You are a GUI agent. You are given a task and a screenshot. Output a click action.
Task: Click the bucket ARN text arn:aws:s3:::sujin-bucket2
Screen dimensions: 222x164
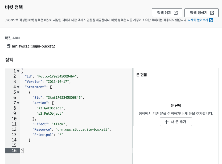tap(34, 46)
